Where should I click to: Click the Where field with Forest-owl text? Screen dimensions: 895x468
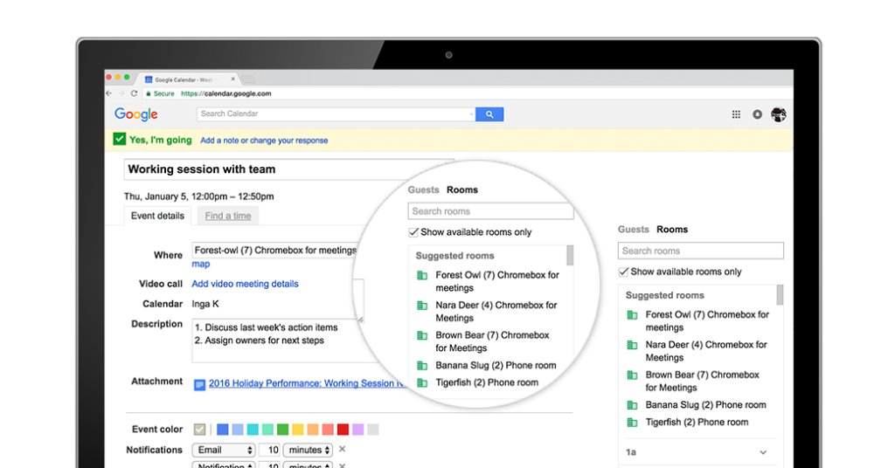275,251
